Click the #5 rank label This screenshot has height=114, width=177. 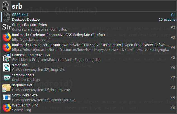coord(173,57)
